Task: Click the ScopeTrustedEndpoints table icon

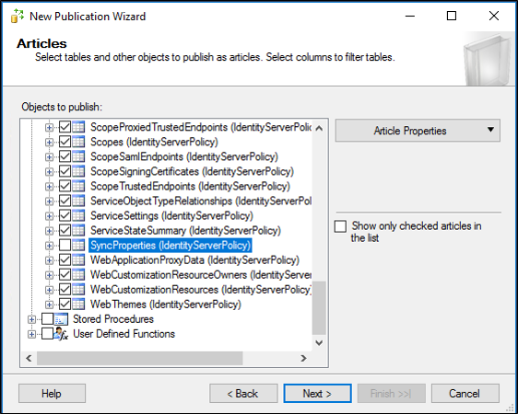Action: (78, 186)
